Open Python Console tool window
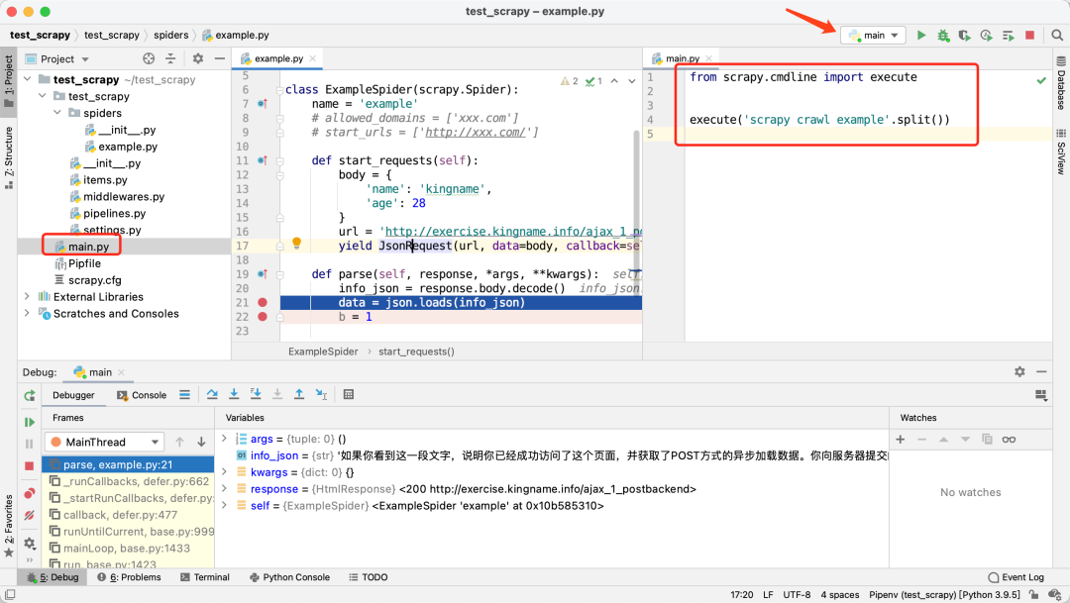 (289, 577)
